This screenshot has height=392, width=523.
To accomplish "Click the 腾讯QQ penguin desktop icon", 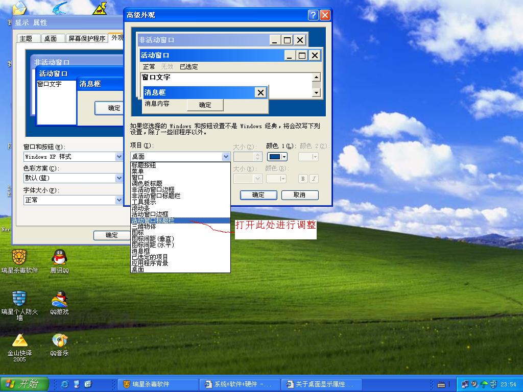I will [60, 258].
